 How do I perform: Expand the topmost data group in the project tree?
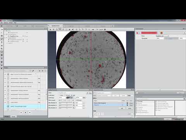(5, 31)
